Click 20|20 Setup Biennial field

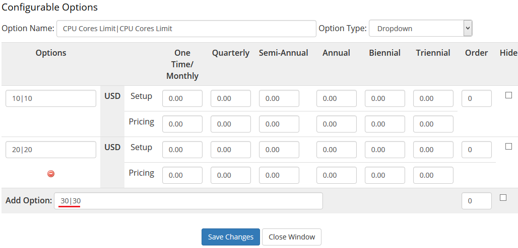(385, 150)
